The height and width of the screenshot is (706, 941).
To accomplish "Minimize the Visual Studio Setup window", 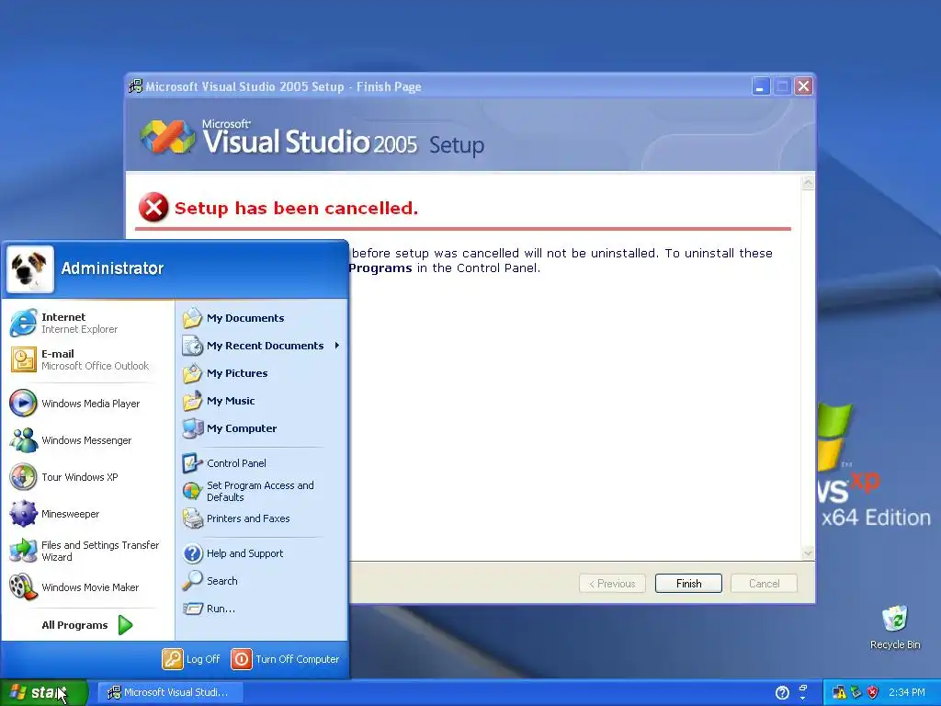I will click(761, 87).
